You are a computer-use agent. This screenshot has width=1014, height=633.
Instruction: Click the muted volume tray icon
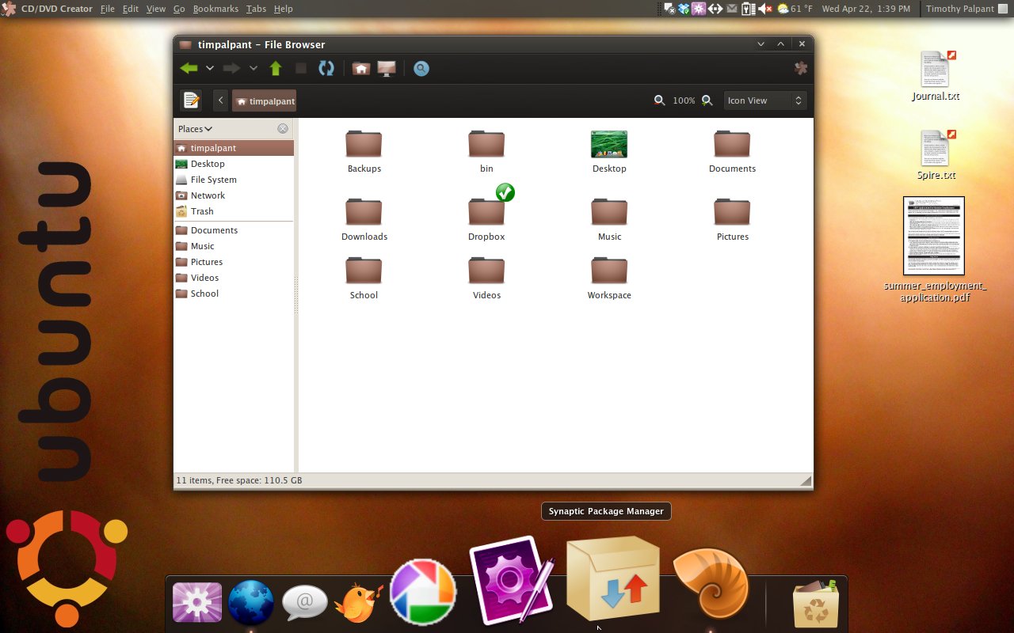[765, 9]
